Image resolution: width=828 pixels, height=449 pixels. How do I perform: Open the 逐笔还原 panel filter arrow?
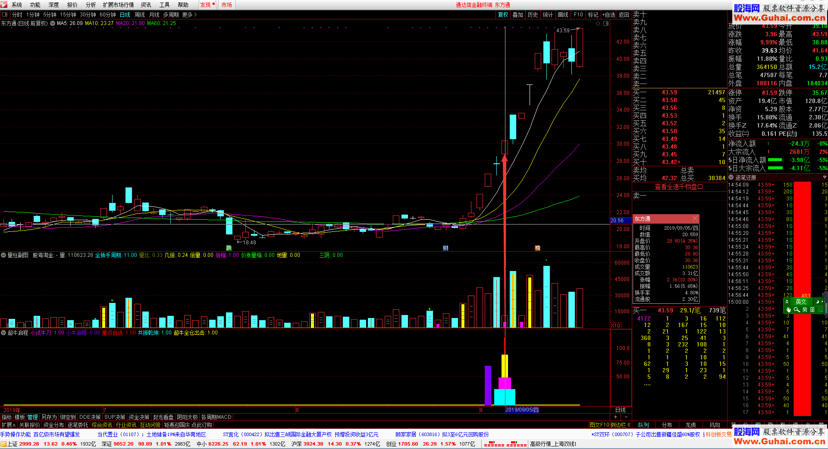click(825, 178)
